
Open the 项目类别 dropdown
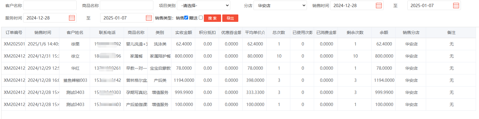[204, 5]
